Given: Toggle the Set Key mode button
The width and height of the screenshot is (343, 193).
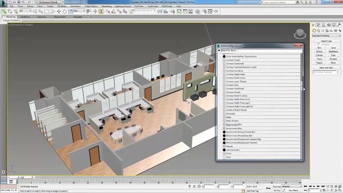Looking at the screenshot, I should pos(277,191).
